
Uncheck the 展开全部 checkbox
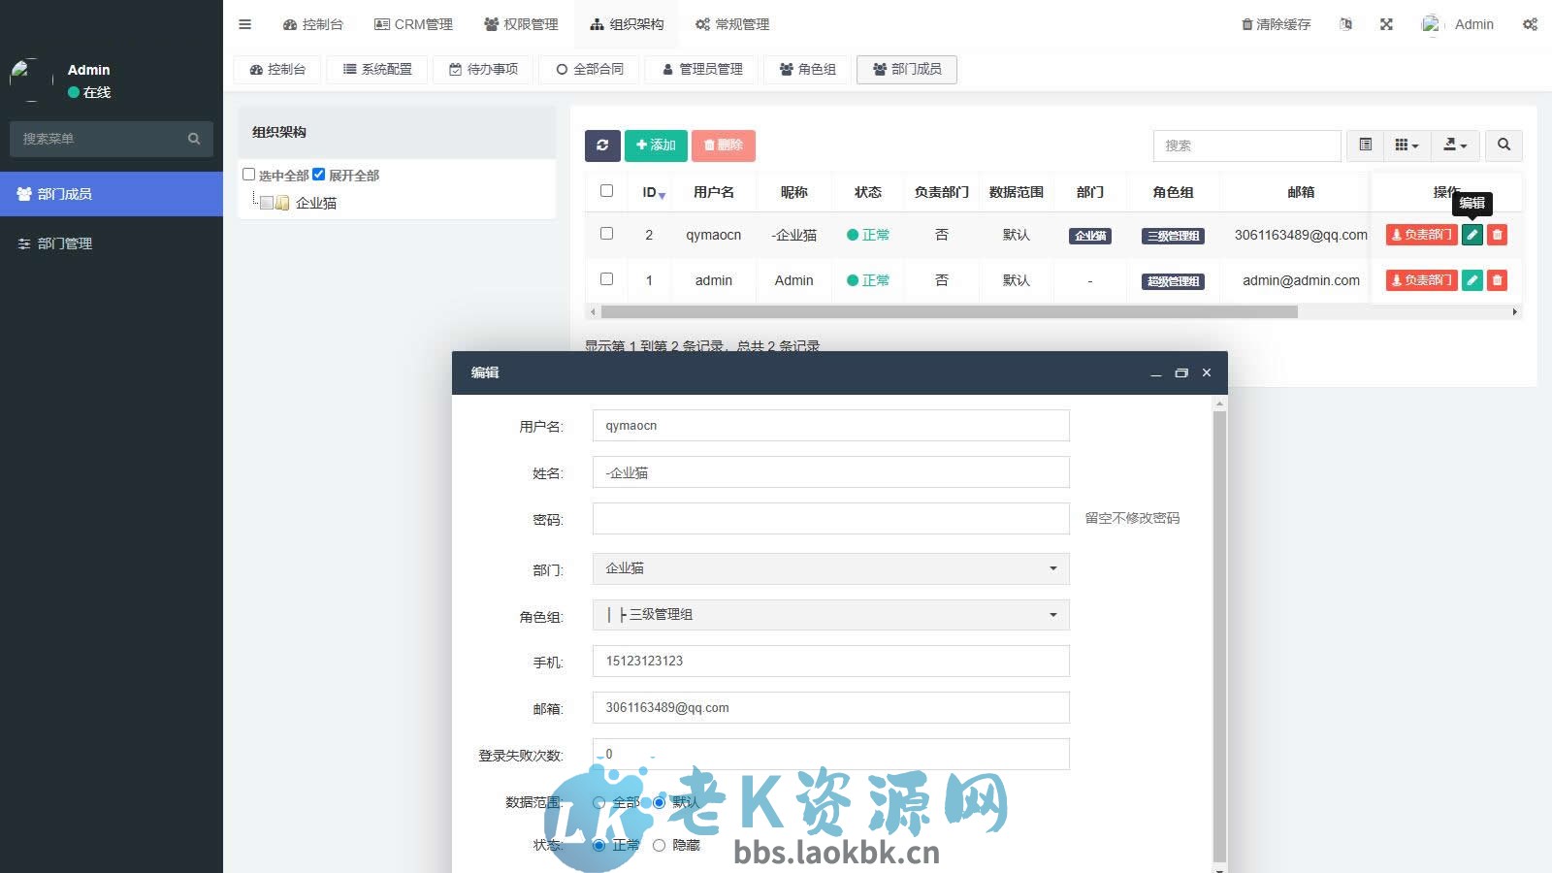point(320,175)
